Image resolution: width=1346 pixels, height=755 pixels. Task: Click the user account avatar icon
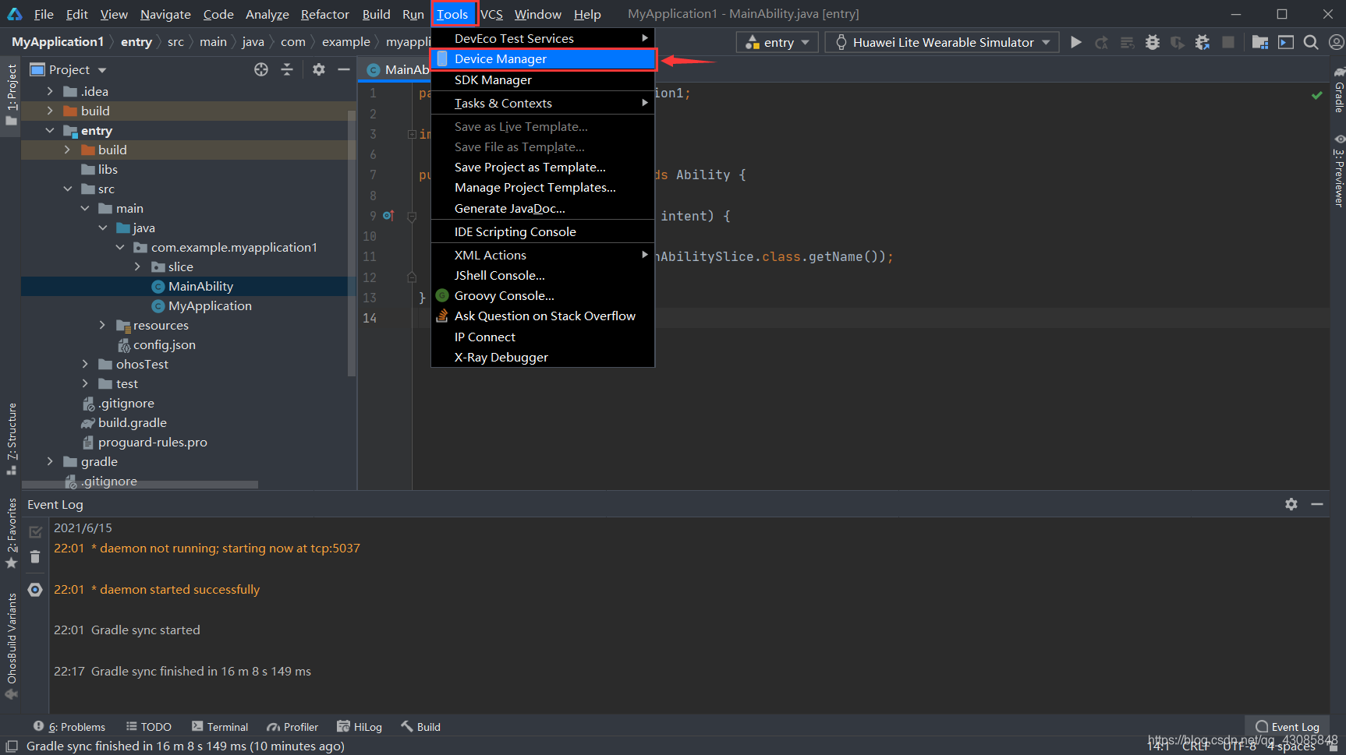[x=1337, y=42]
